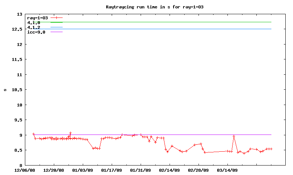Click the 12/06/08 x-axis date label
This screenshot has width=293, height=175.
point(25,170)
